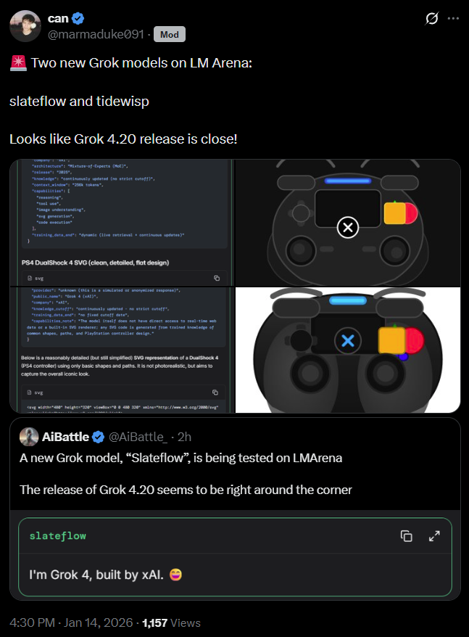Viewport: 469px width, 637px height.
Task: Expand the slateflow response card
Action: click(x=434, y=536)
